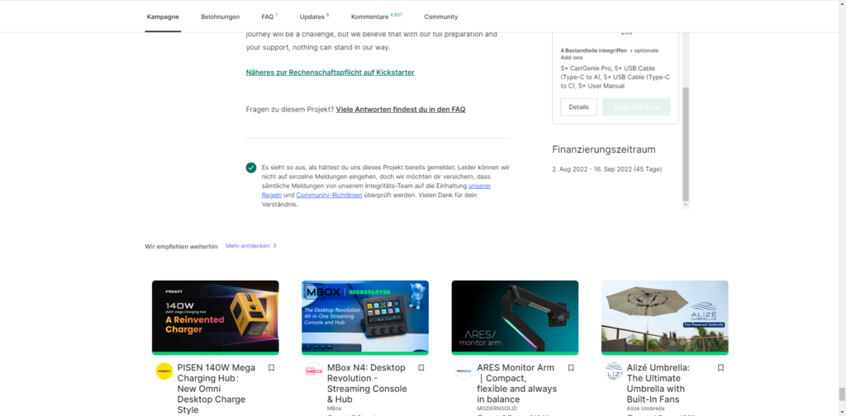846x416 pixels.
Task: Open the Kampagne tab
Action: [163, 17]
